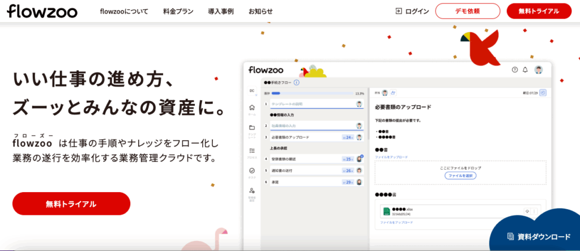Viewport: 580px width, 251px height.
Task: Open the 料金プラン menu item
Action: tap(178, 11)
